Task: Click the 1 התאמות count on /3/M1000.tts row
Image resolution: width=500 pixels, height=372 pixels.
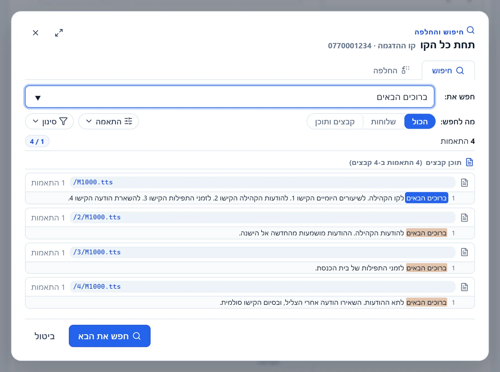Action: pyautogui.click(x=48, y=253)
